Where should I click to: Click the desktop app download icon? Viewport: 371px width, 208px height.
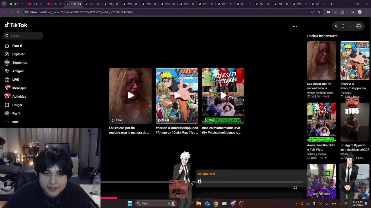(349, 26)
